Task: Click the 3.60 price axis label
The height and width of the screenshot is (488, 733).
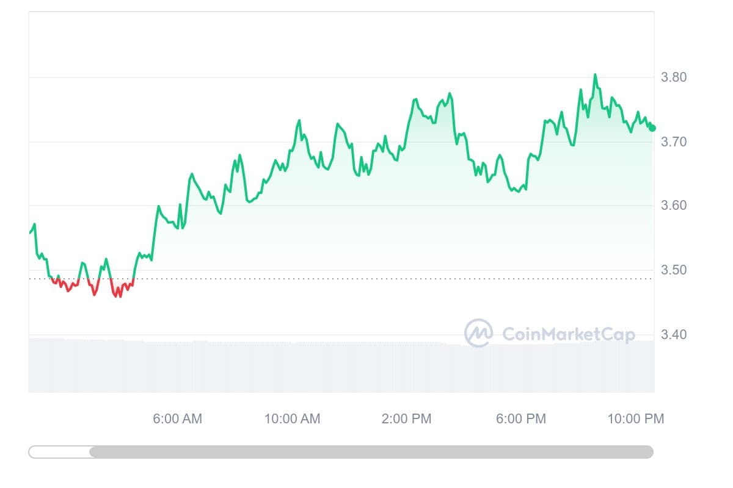Action: (674, 206)
